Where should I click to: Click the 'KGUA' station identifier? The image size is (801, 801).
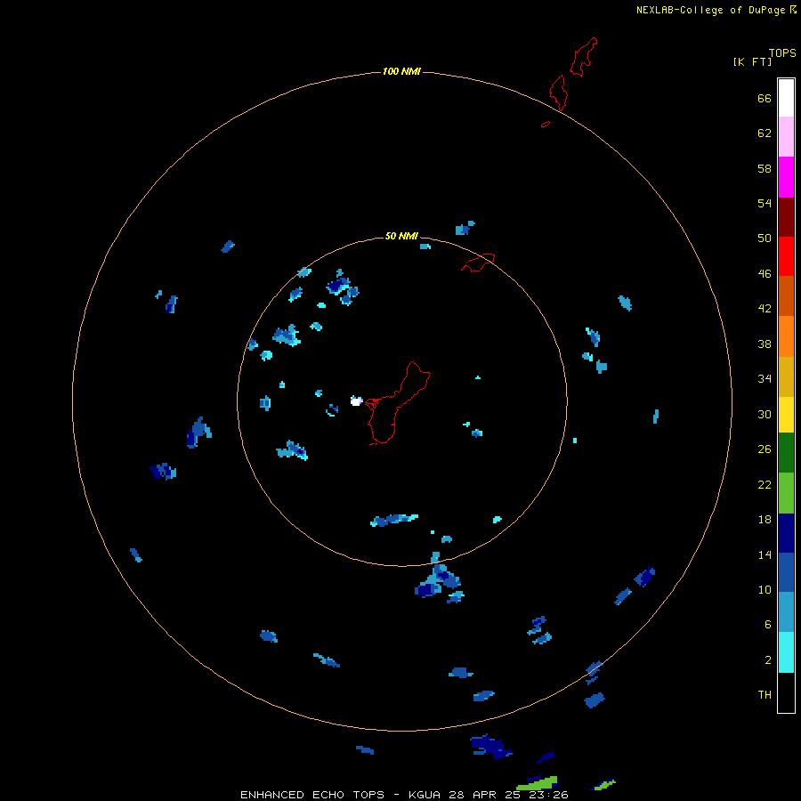click(x=425, y=795)
